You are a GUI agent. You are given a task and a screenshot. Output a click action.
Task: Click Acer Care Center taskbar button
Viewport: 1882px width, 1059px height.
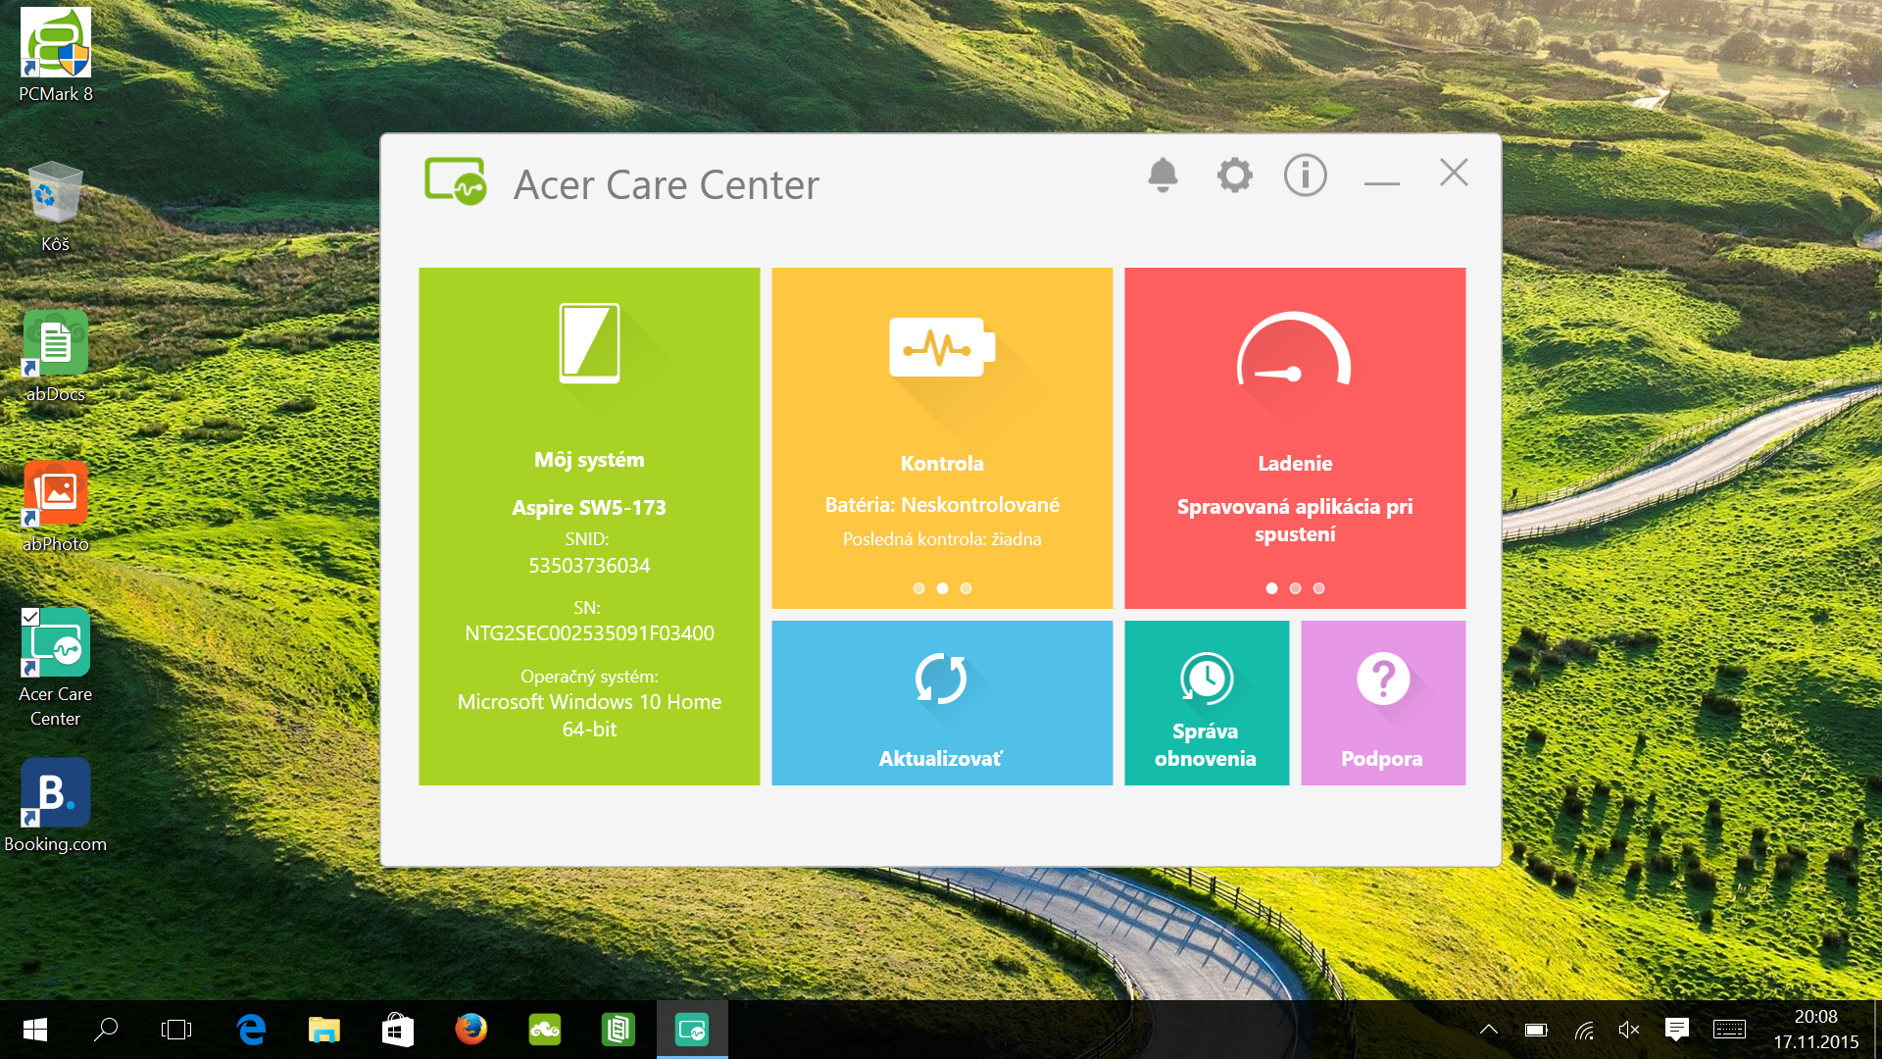[x=692, y=1030]
